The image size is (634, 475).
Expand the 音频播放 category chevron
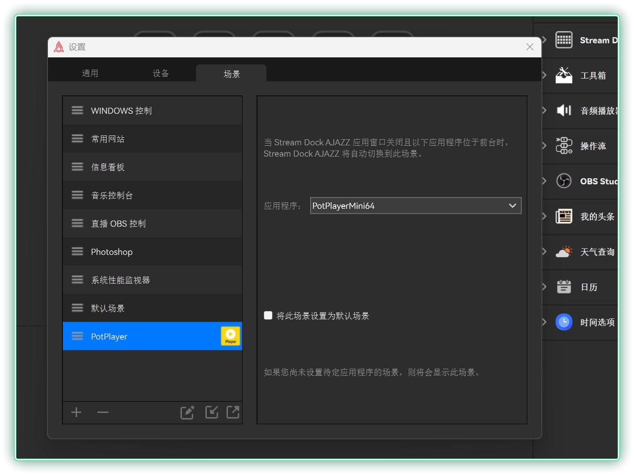(x=544, y=111)
